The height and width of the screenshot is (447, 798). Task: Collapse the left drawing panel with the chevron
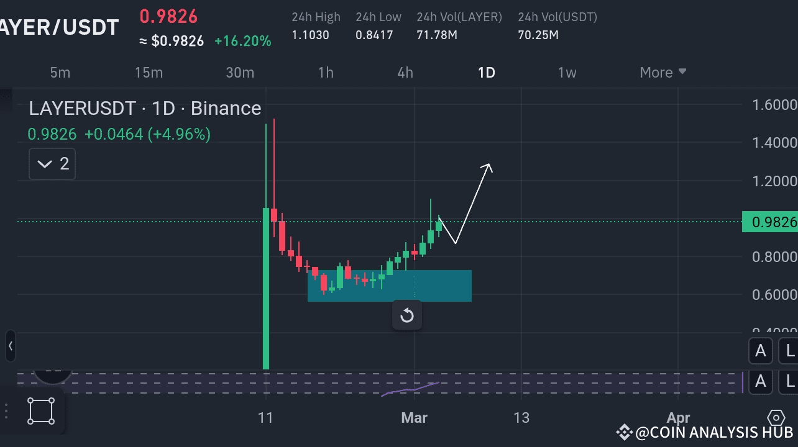tap(10, 346)
